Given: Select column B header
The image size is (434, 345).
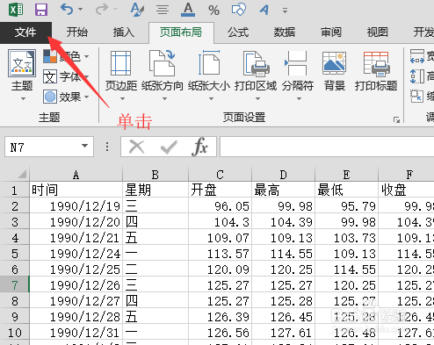Looking at the screenshot, I should [156, 175].
